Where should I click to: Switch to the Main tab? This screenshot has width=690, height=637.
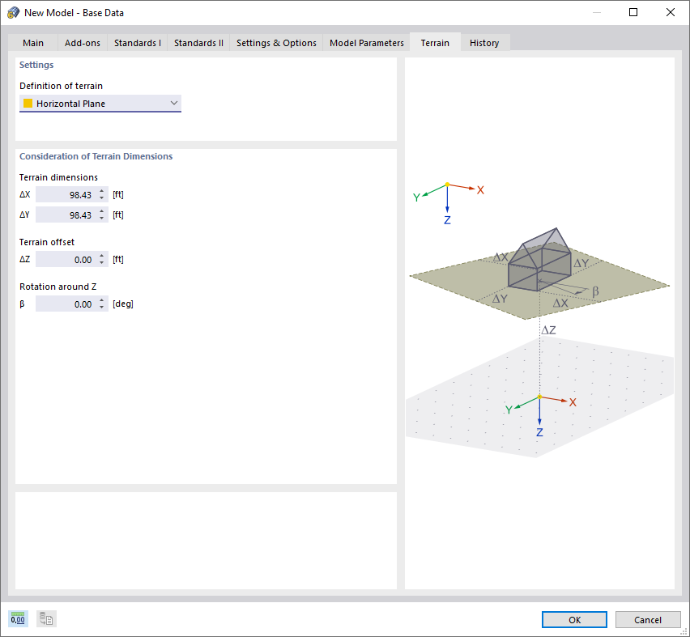click(x=32, y=42)
